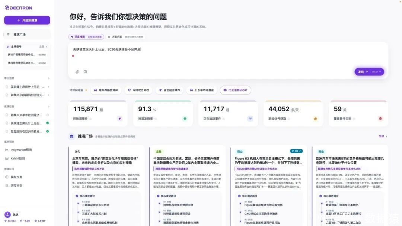This screenshot has height=226, width=402.
Task: Open 推演广场 in the sidebar
Action: click(27, 34)
